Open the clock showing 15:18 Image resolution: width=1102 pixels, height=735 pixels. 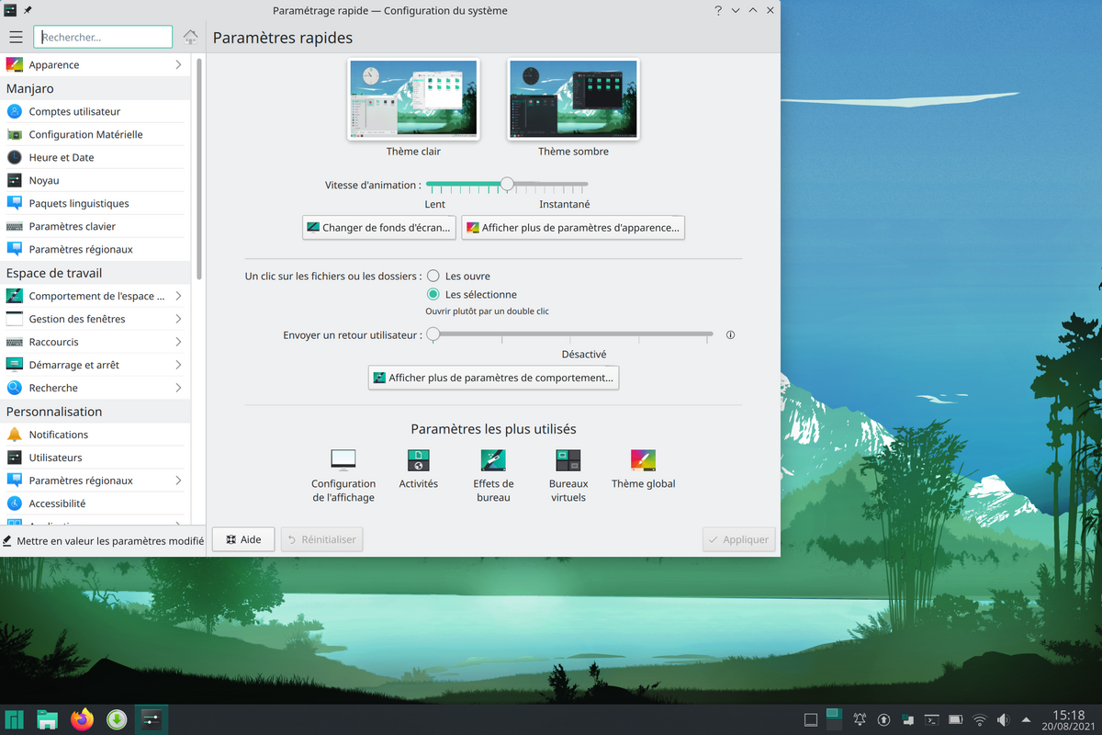(1069, 720)
